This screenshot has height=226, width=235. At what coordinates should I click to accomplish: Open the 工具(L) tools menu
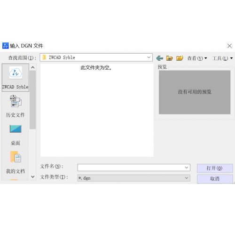click(222, 58)
